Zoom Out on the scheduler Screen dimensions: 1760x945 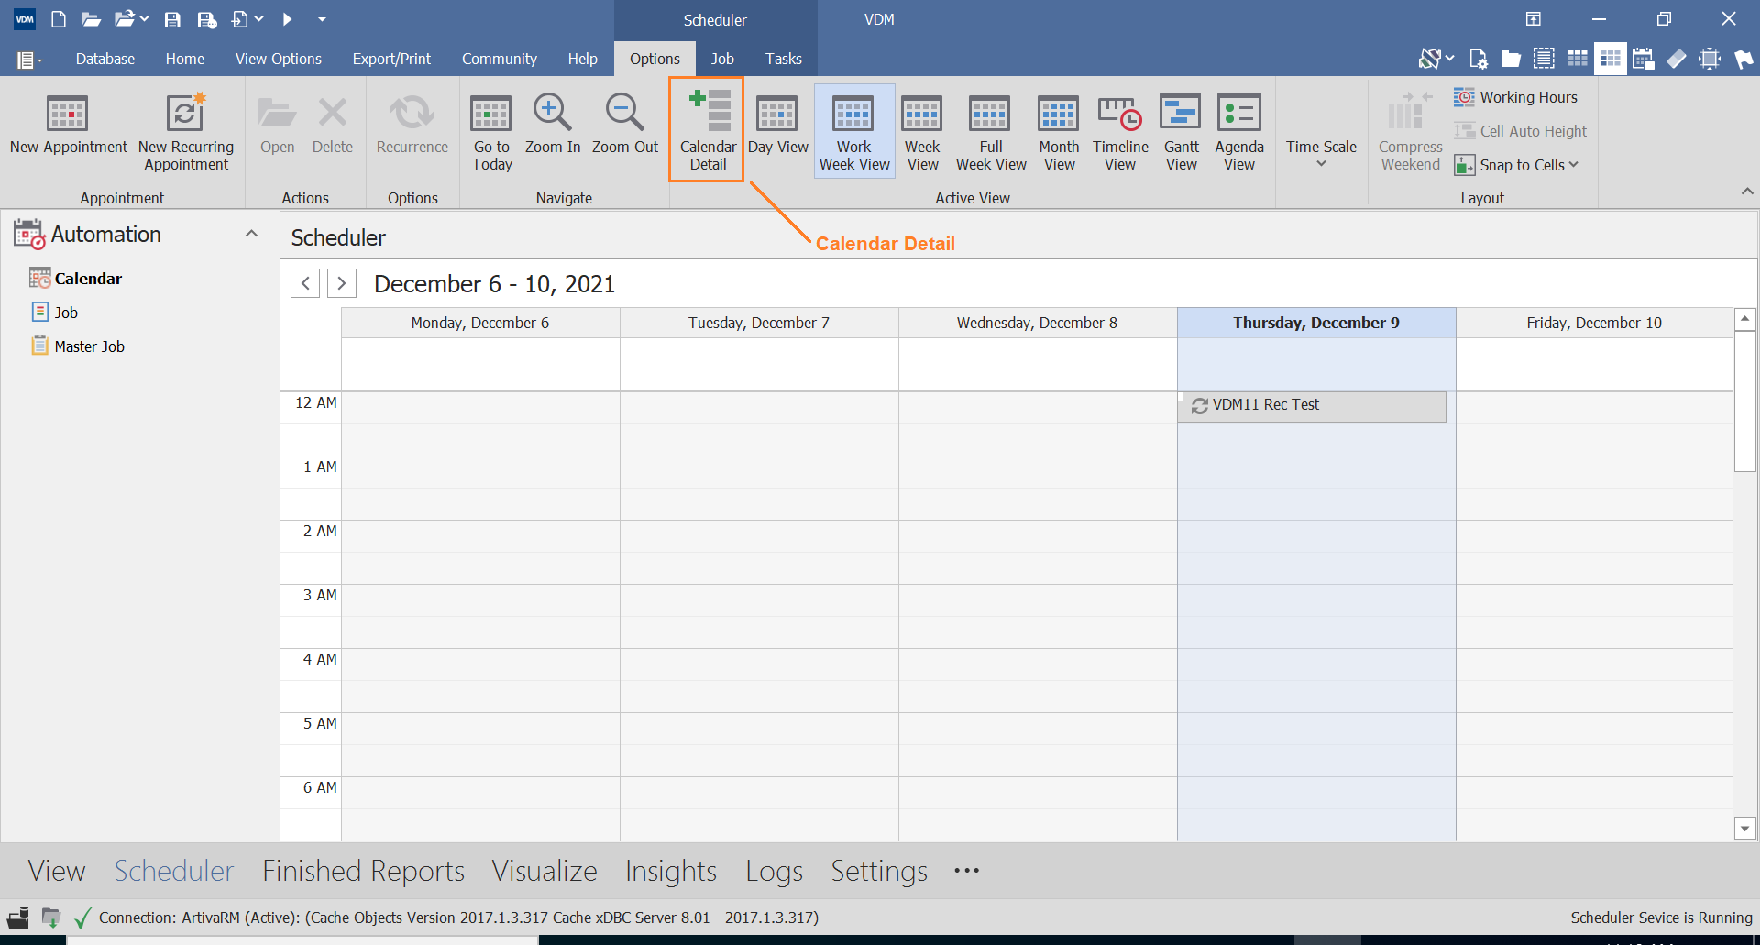[625, 126]
